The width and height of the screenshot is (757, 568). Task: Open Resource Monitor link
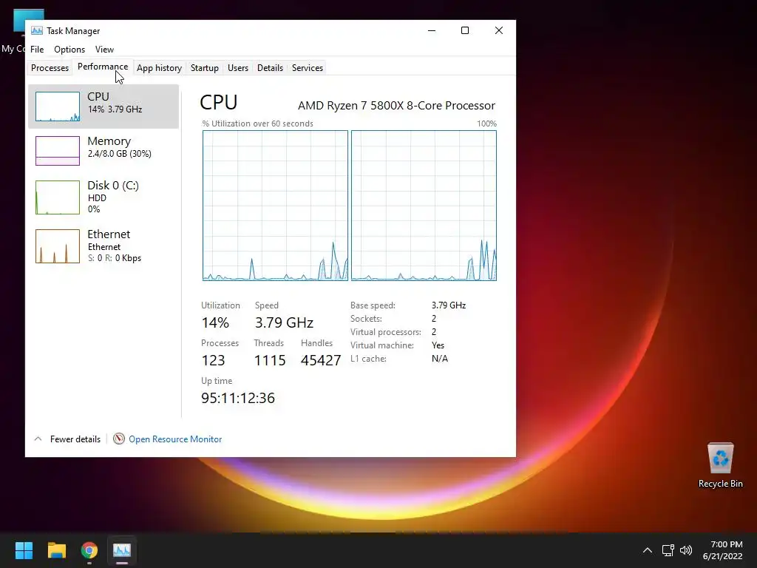coord(175,439)
